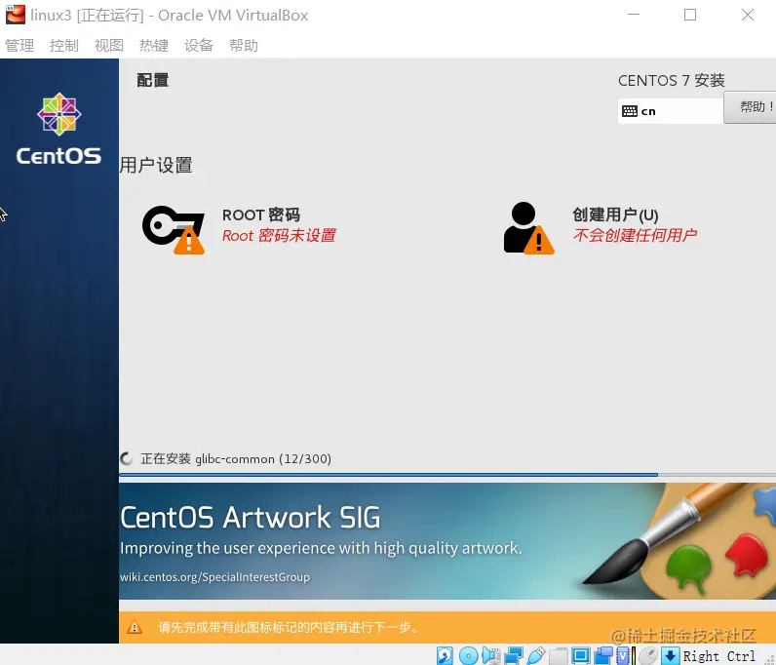Click the installation progress bar

447,475
